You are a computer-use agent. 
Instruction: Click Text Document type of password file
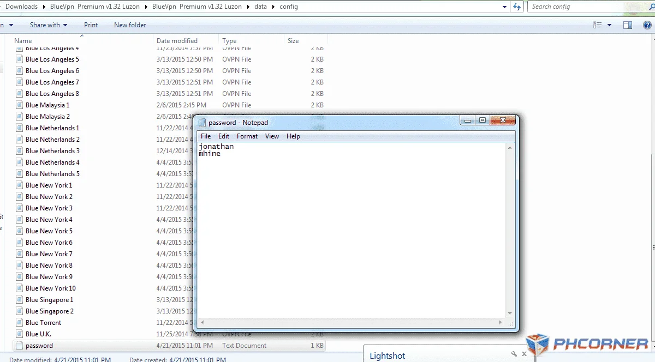tap(244, 346)
